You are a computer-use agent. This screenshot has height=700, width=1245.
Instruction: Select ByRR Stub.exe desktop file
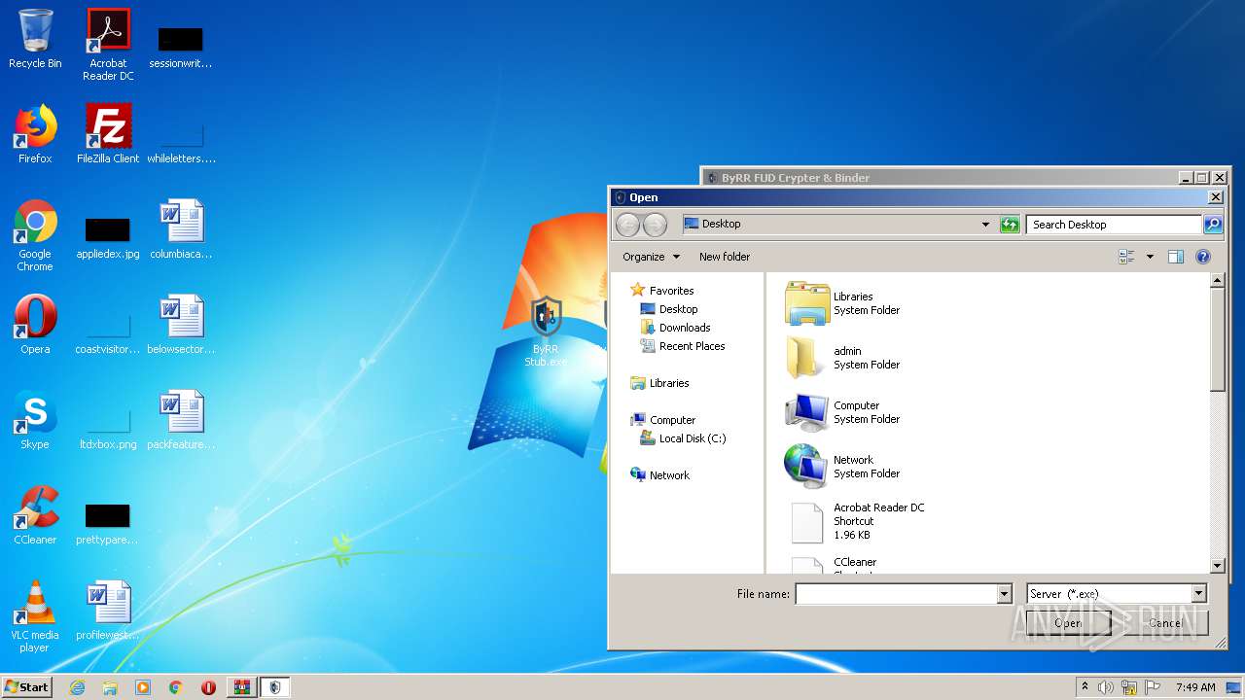tap(546, 332)
